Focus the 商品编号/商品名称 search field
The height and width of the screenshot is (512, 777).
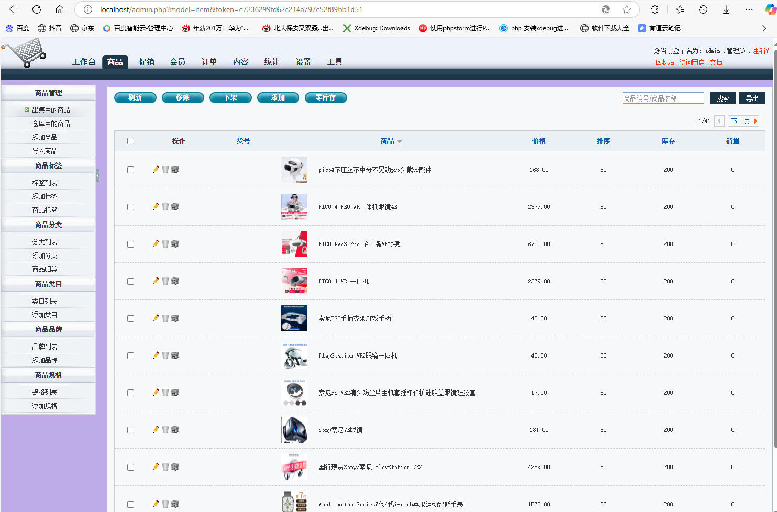[x=663, y=98]
